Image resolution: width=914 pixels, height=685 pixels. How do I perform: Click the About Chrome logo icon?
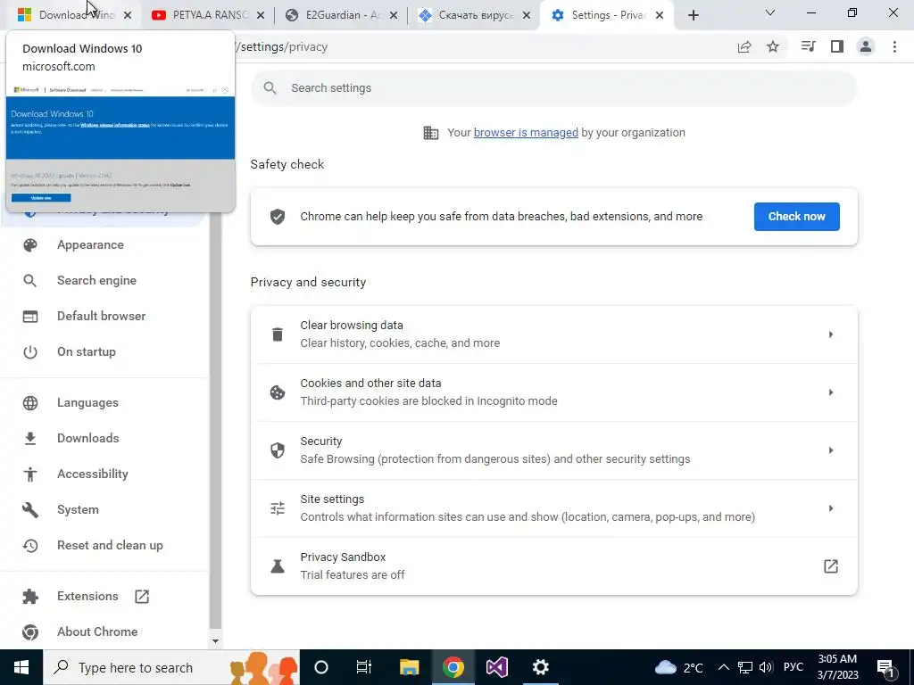click(30, 632)
